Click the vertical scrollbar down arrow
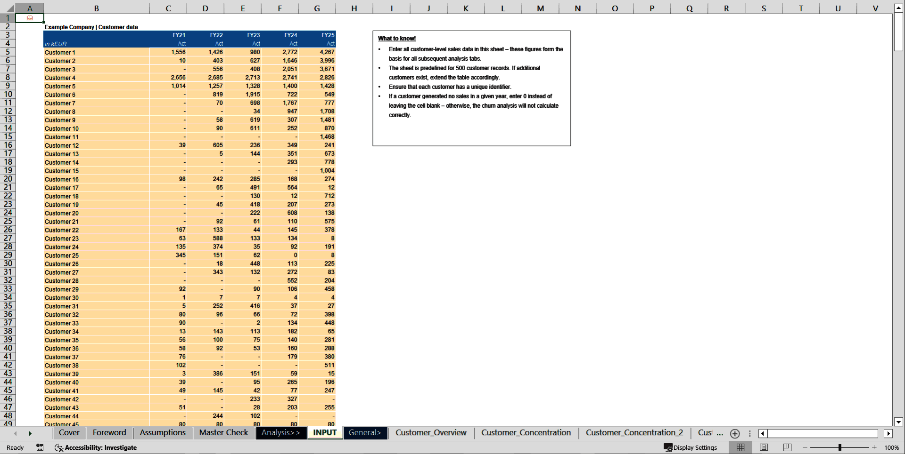 pos(899,422)
